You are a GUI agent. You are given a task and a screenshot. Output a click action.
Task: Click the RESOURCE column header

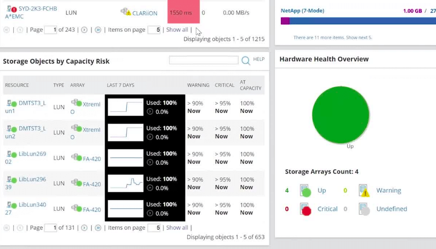click(17, 85)
